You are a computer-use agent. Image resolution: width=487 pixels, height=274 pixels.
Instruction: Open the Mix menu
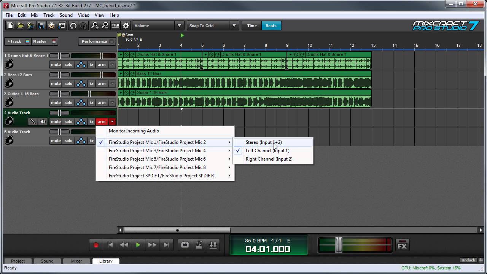pyautogui.click(x=34, y=15)
